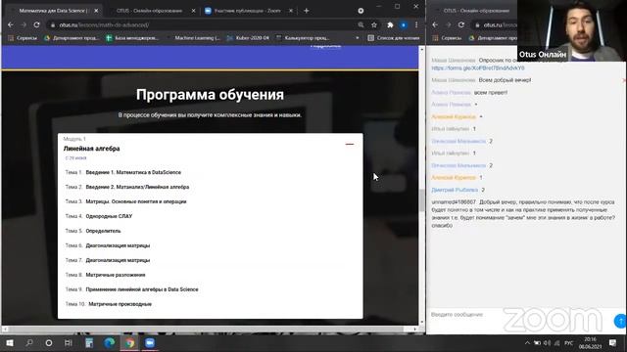627x352 pixels.
Task: Open the 'Machine Learning' bookmark
Action: coord(194,38)
